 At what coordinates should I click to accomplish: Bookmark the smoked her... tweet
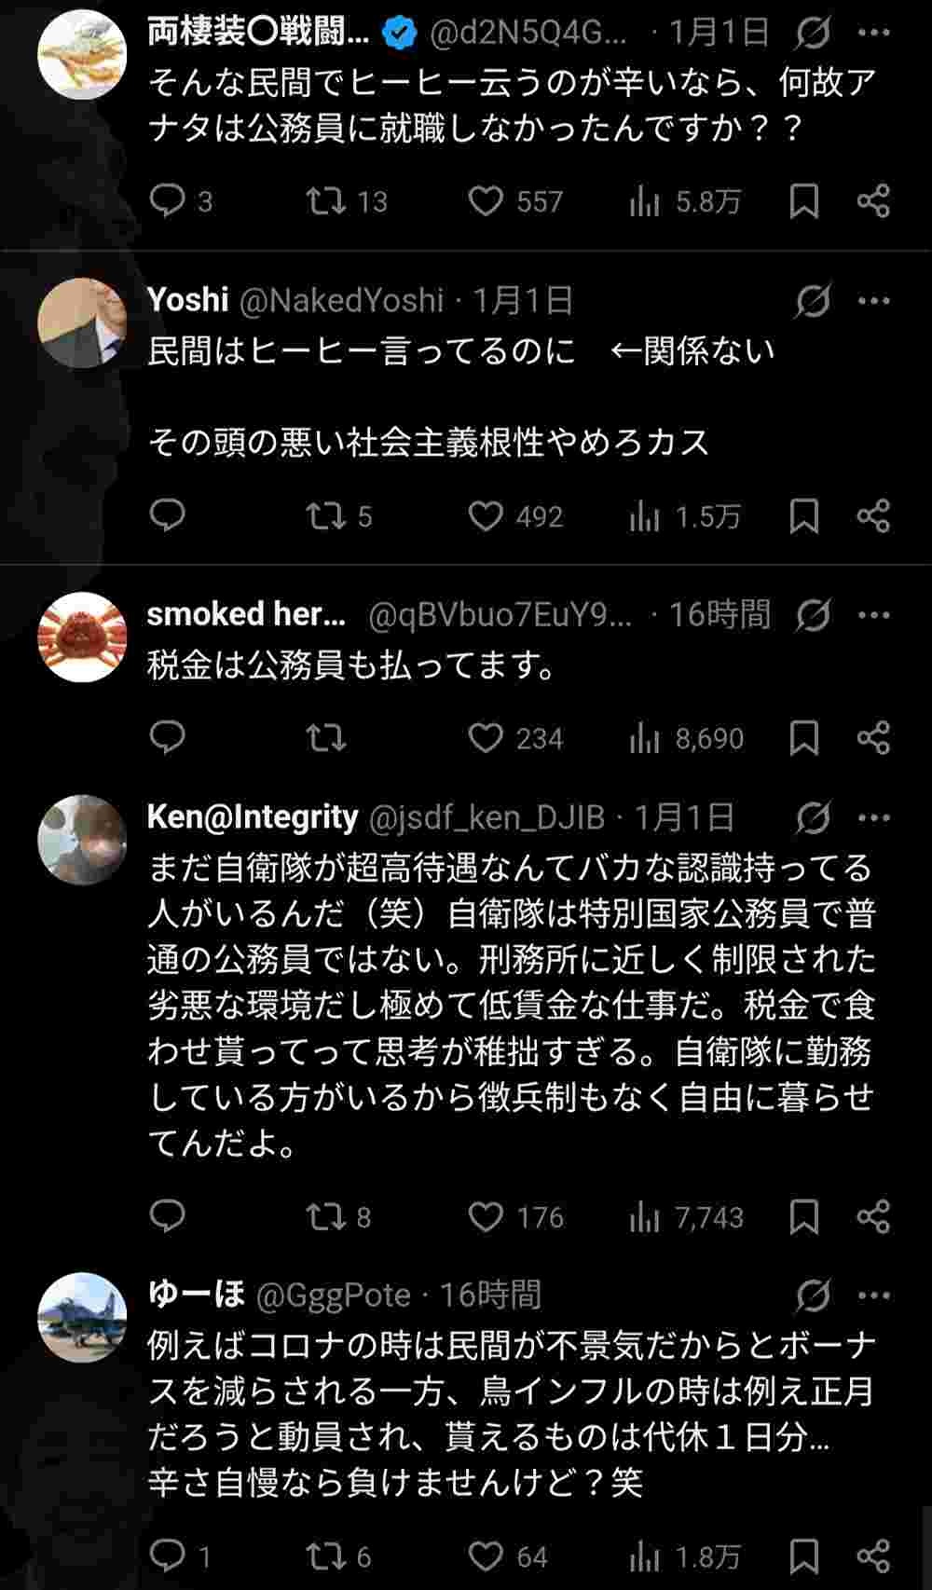coord(803,738)
